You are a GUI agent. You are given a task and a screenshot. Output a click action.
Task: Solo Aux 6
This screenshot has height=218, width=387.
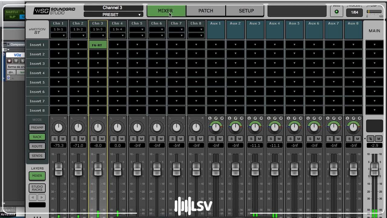(310, 139)
